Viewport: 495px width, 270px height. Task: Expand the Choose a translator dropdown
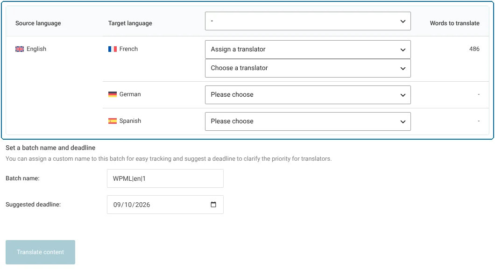pos(308,68)
